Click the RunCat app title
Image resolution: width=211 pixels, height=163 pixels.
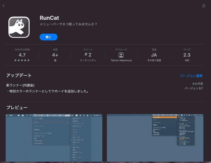(x=49, y=18)
